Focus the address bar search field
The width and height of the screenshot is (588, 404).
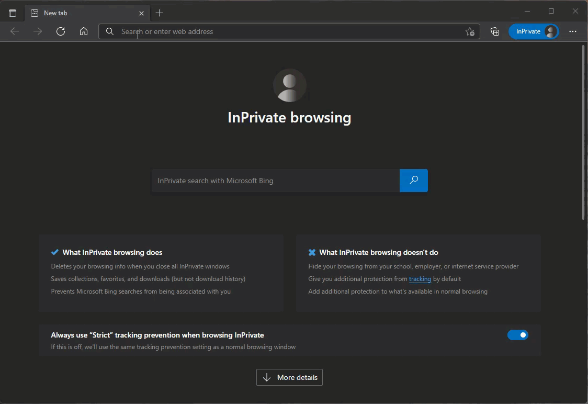click(289, 31)
